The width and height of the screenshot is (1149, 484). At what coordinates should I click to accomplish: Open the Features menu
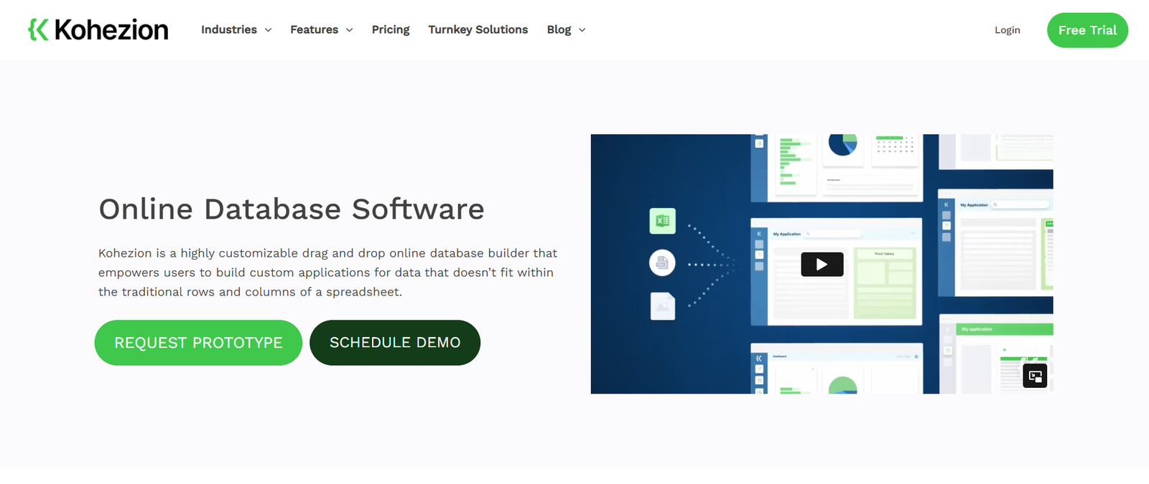314,29
